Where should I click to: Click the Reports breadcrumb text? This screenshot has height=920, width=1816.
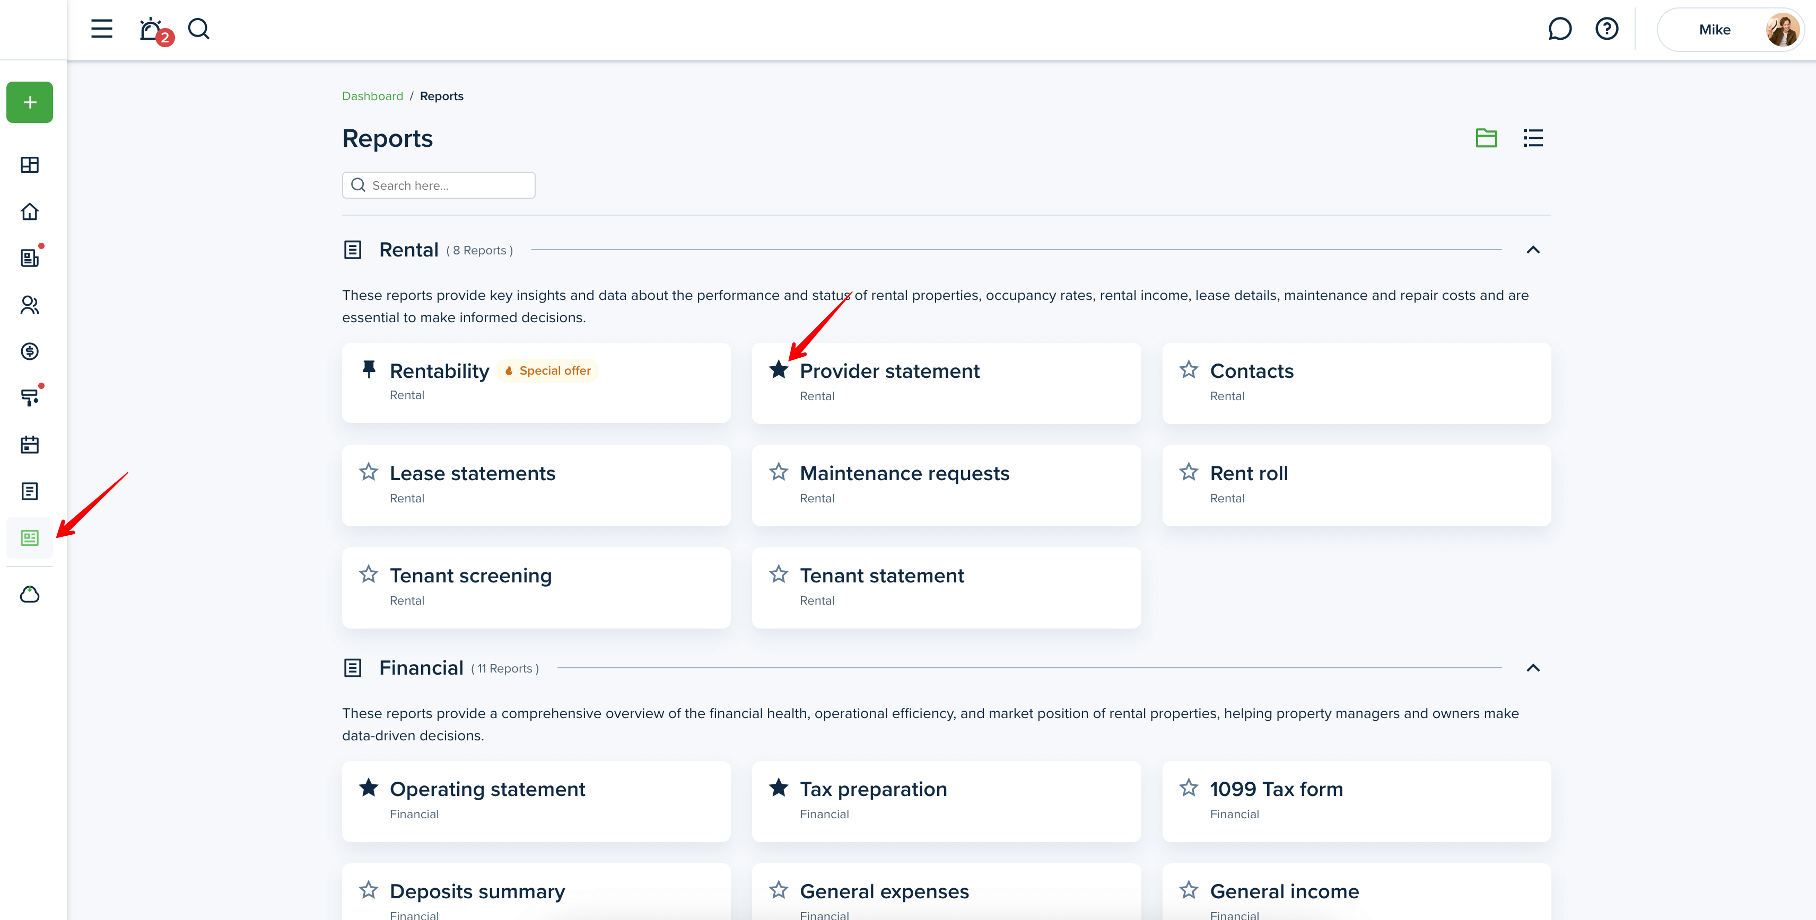pyautogui.click(x=441, y=96)
